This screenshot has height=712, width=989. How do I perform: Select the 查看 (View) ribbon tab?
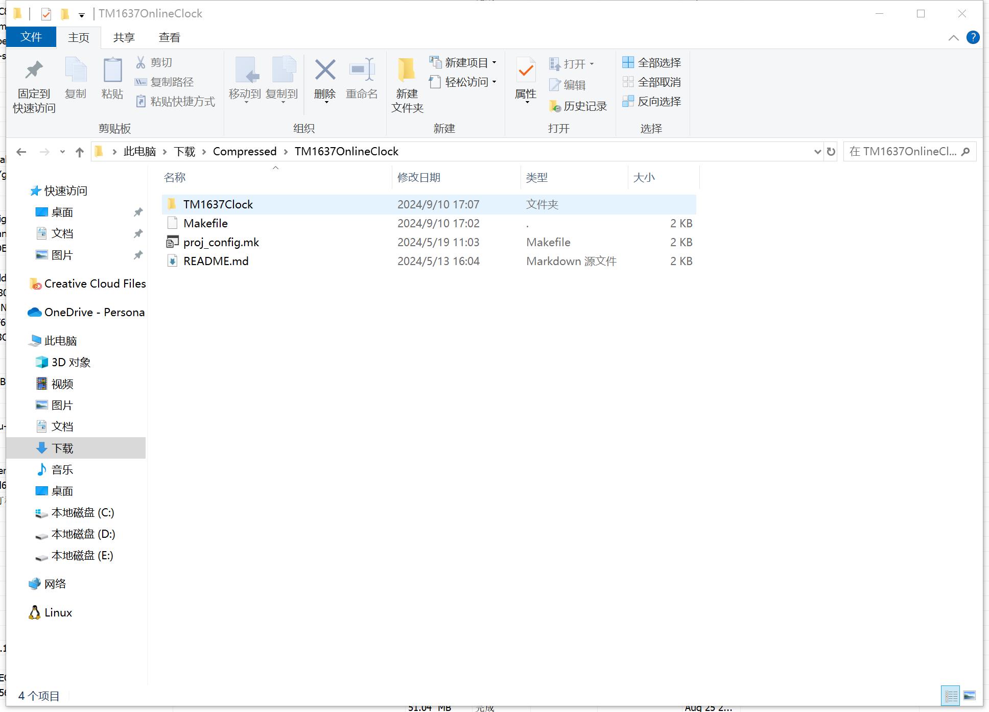coord(170,37)
